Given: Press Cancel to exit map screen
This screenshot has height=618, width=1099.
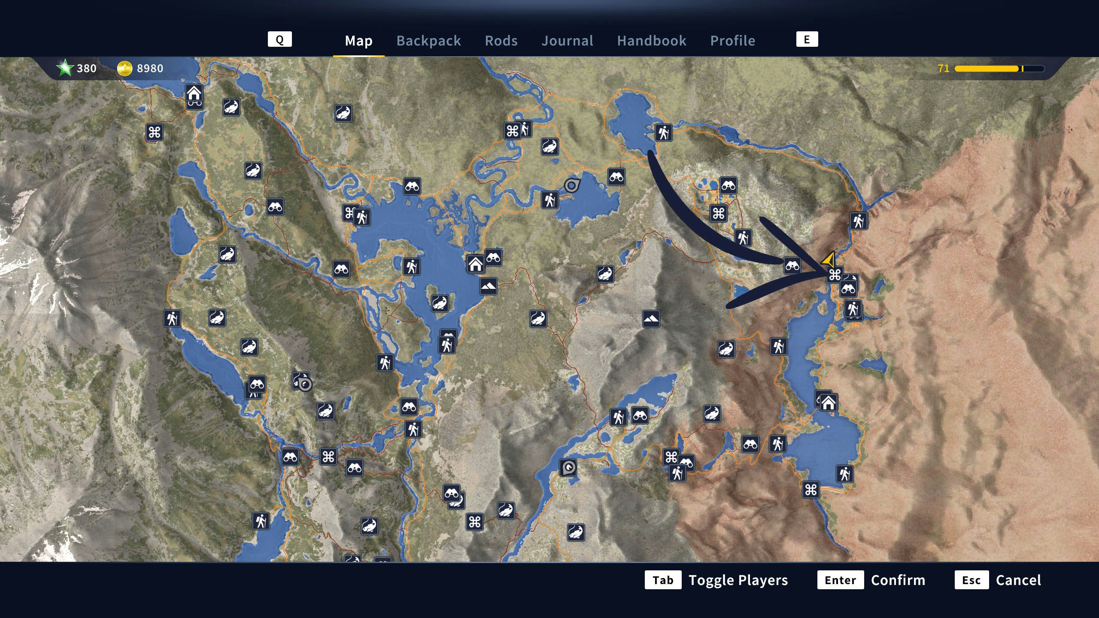Looking at the screenshot, I should point(1018,579).
